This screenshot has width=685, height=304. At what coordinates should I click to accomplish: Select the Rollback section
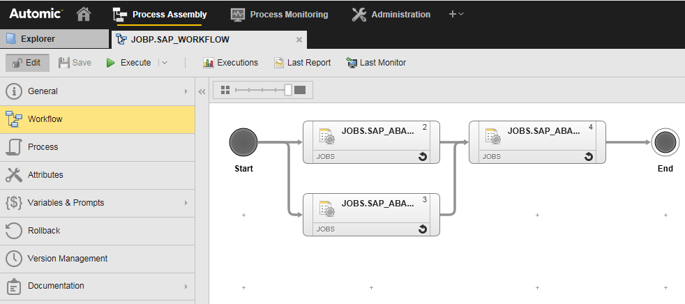43,231
